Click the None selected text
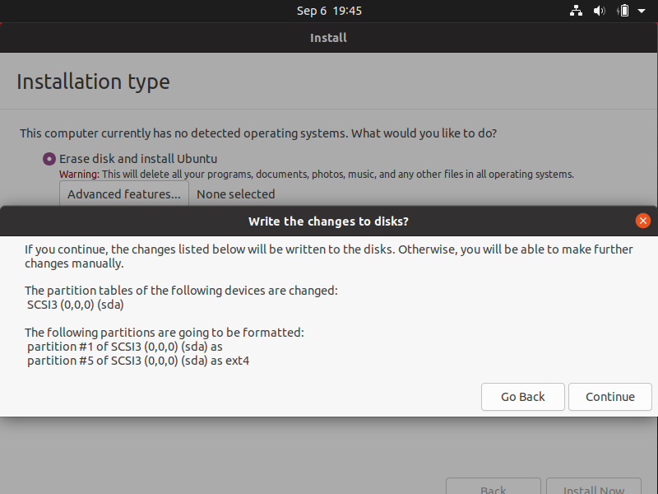The height and width of the screenshot is (494, 658). coord(235,194)
